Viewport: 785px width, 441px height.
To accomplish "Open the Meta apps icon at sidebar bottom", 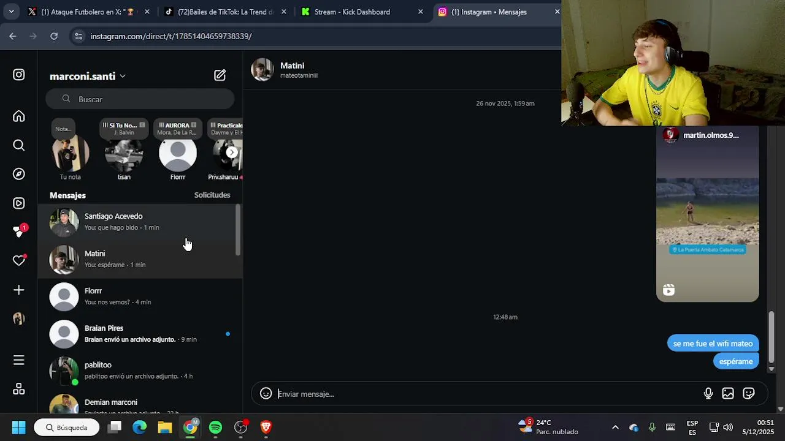I will point(19,389).
